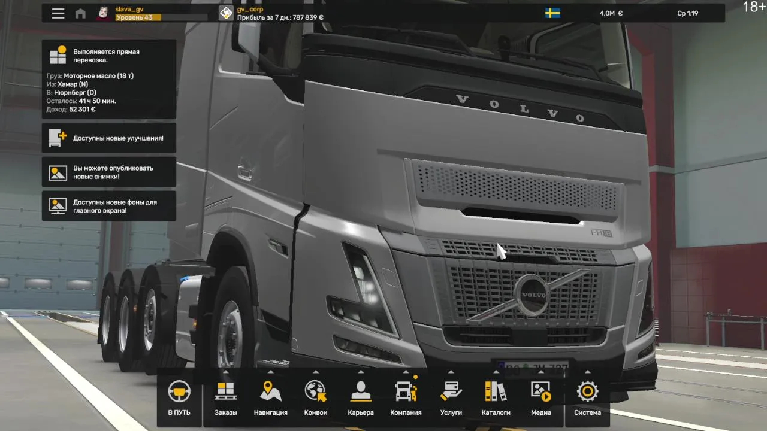Open Медиа (media) menu
Image resolution: width=767 pixels, height=431 pixels.
point(541,398)
